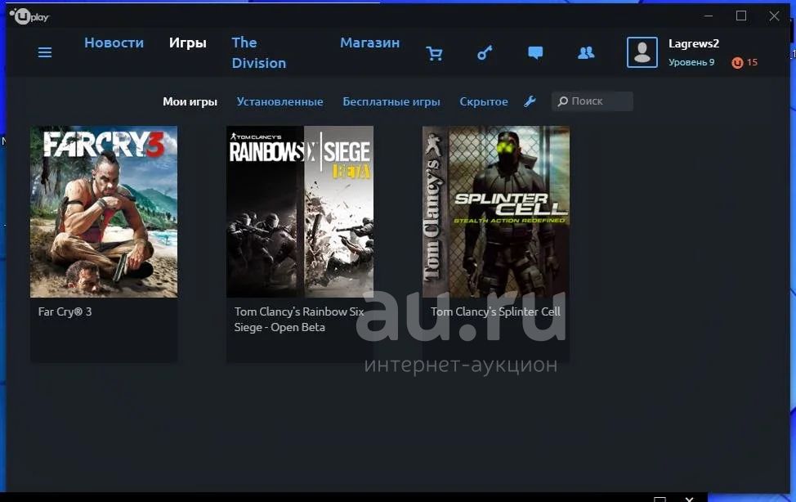Click the Uplay logo icon

click(x=29, y=16)
